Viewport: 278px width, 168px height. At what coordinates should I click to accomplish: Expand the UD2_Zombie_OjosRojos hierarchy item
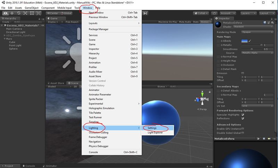pos(5,36)
